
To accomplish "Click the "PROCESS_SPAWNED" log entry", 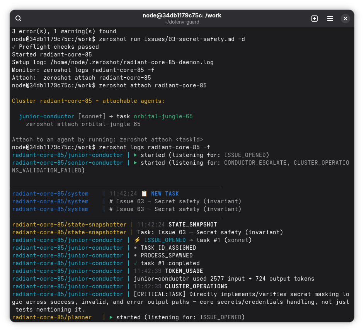I will click(167, 255).
